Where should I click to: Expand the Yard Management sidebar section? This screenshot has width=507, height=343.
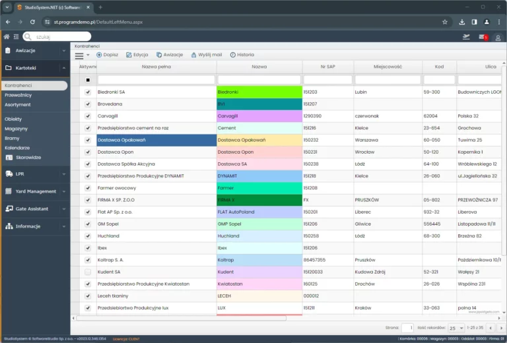pyautogui.click(x=35, y=191)
